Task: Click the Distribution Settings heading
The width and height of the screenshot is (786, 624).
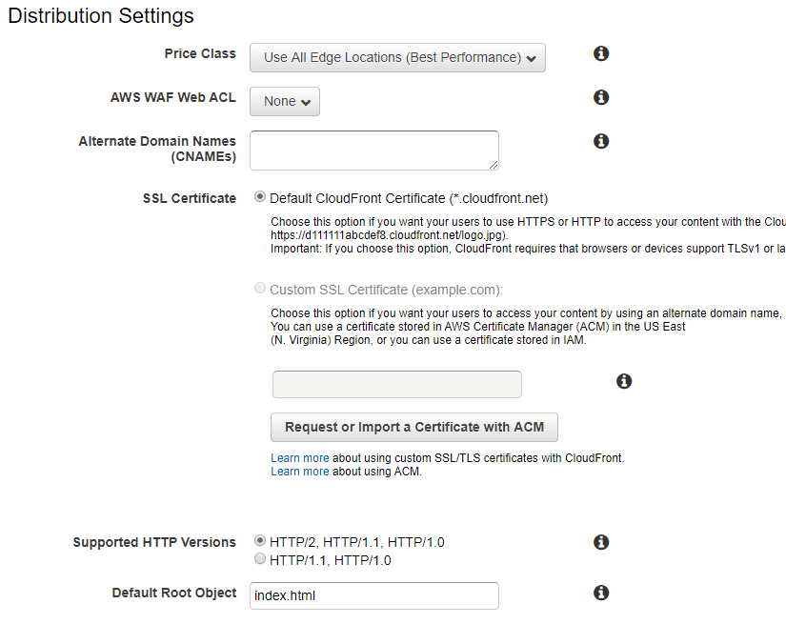Action: (x=101, y=16)
